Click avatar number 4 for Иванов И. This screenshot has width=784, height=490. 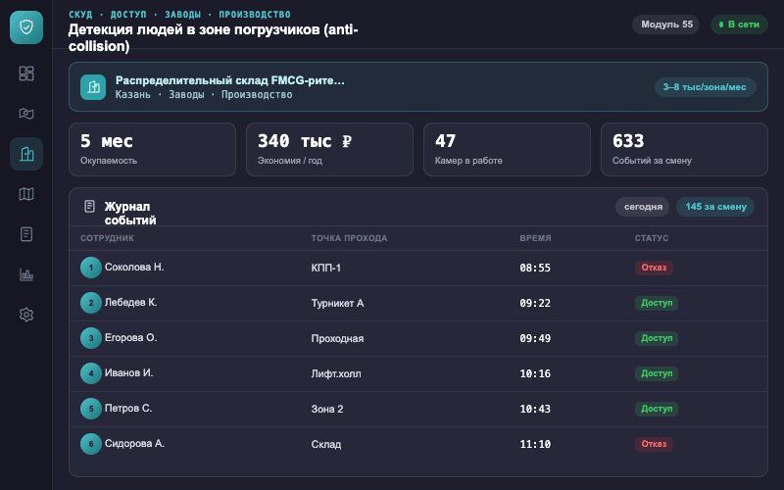91,373
